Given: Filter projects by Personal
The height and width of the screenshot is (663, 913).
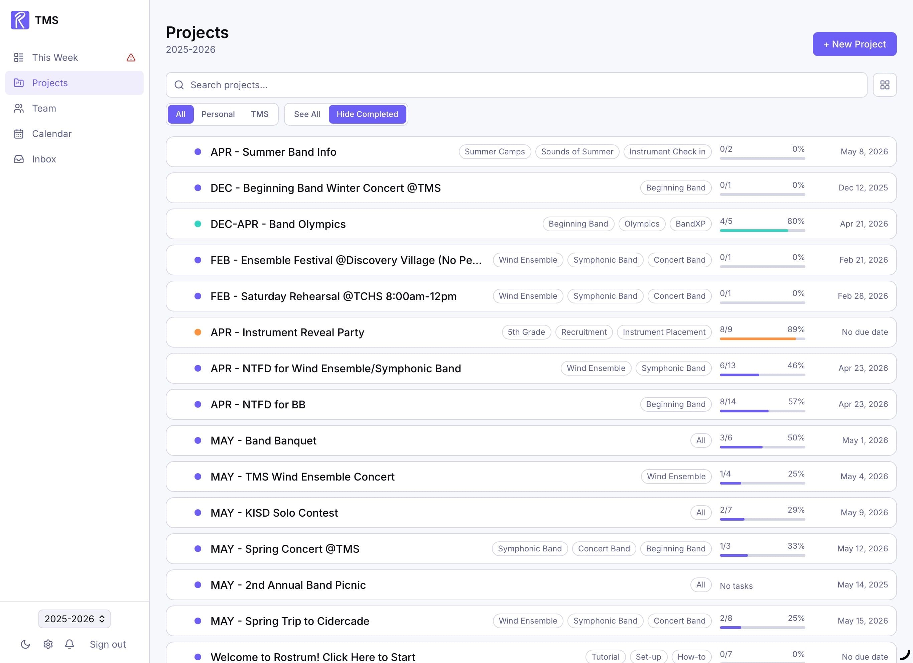Looking at the screenshot, I should (x=218, y=114).
